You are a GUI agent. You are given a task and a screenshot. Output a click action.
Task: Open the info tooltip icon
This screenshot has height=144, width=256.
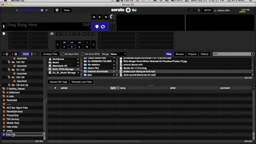tap(199, 10)
